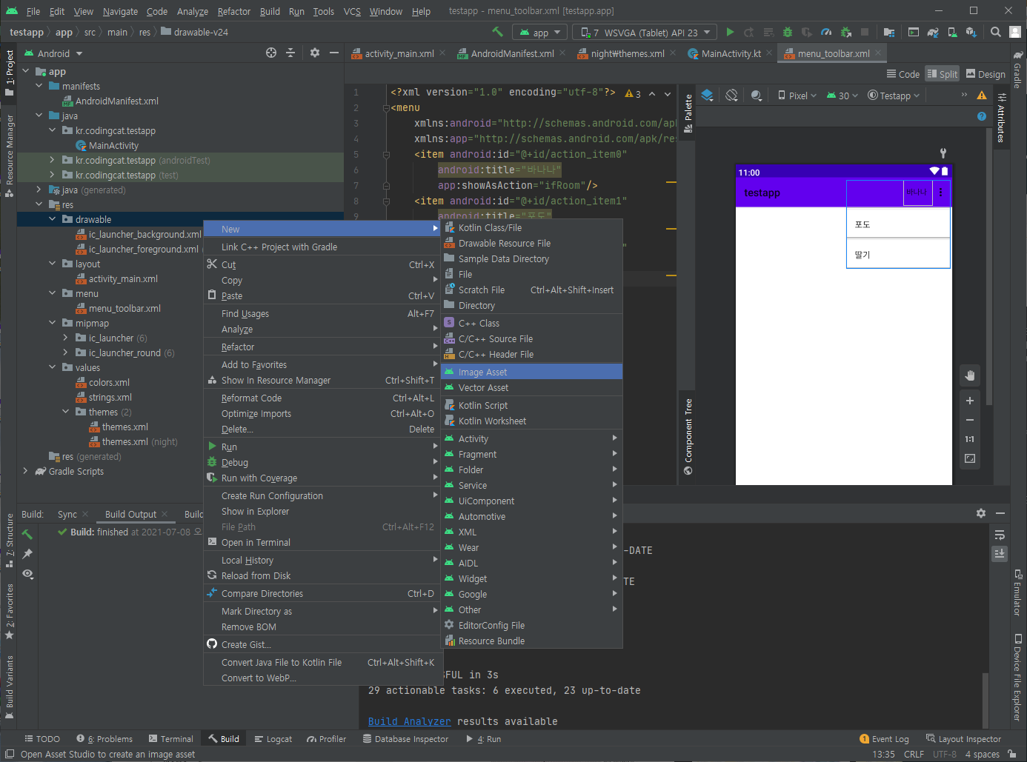The image size is (1027, 762).
Task: Click the Build panel hammer rebuild icon
Action: click(27, 534)
